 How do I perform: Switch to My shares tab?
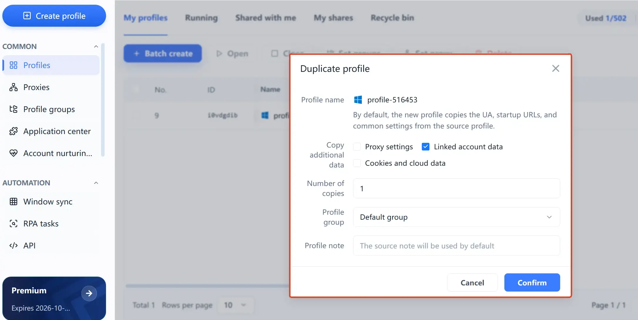point(333,18)
